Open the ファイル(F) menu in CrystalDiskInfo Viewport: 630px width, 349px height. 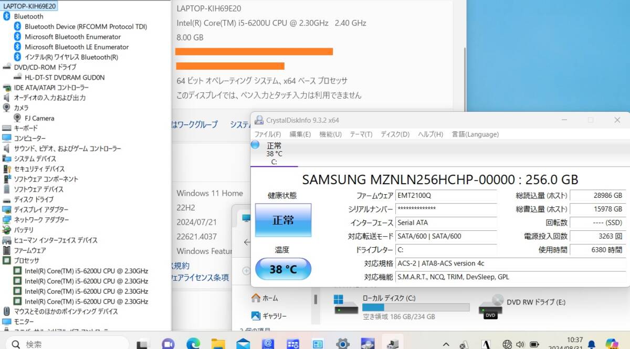tap(268, 134)
